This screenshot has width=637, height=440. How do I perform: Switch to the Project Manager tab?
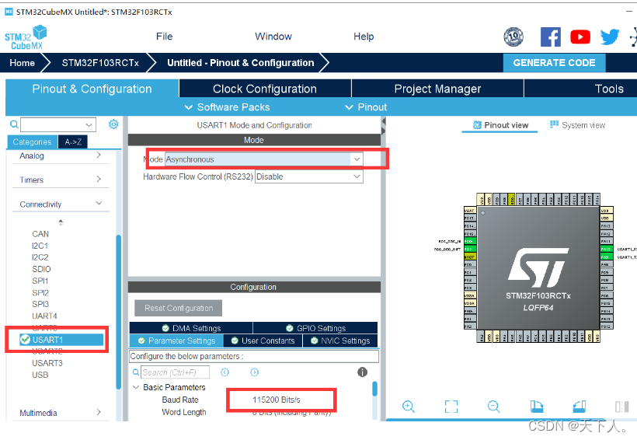437,89
